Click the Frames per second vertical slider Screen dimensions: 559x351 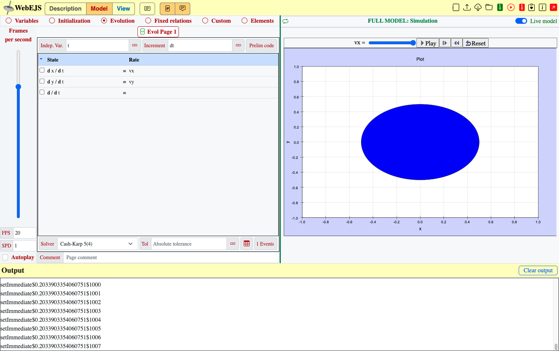point(18,134)
